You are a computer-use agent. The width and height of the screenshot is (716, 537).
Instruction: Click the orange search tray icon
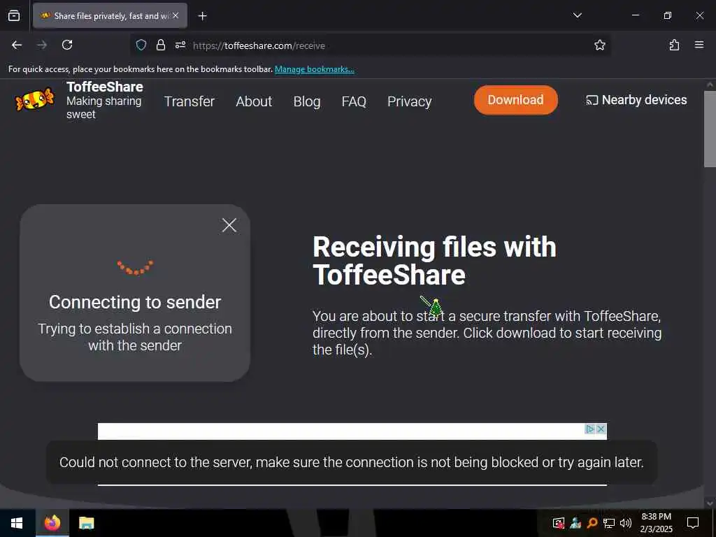point(592,523)
